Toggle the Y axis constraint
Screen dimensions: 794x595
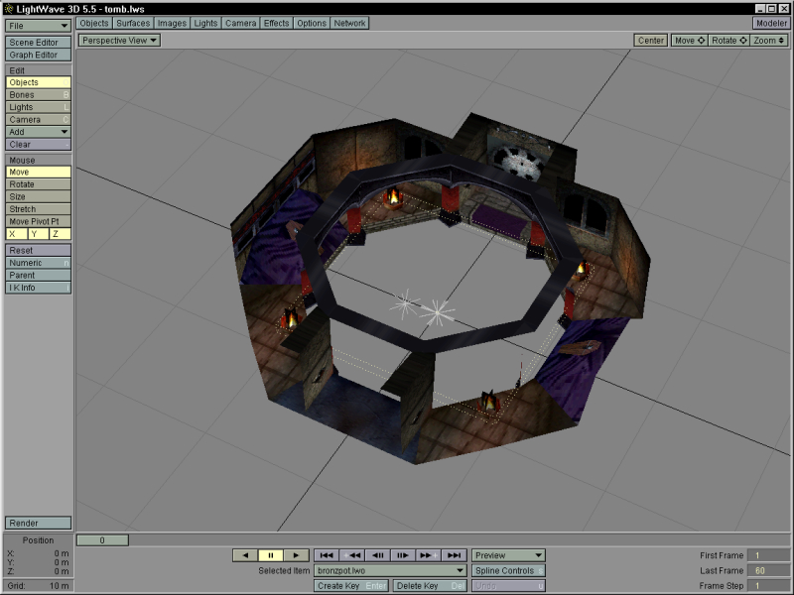click(37, 234)
